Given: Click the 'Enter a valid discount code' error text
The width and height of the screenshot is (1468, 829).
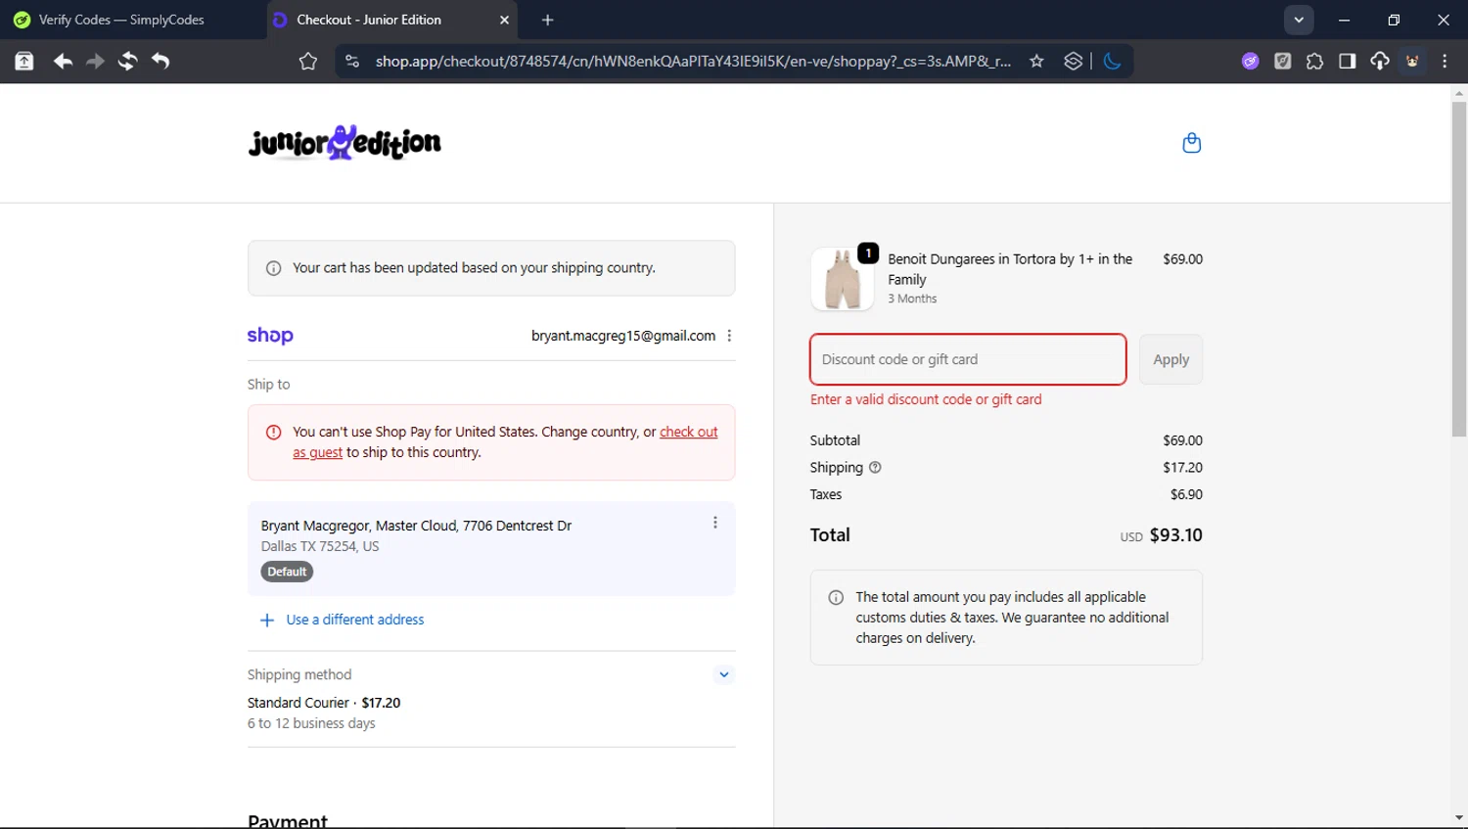Looking at the screenshot, I should (x=926, y=399).
